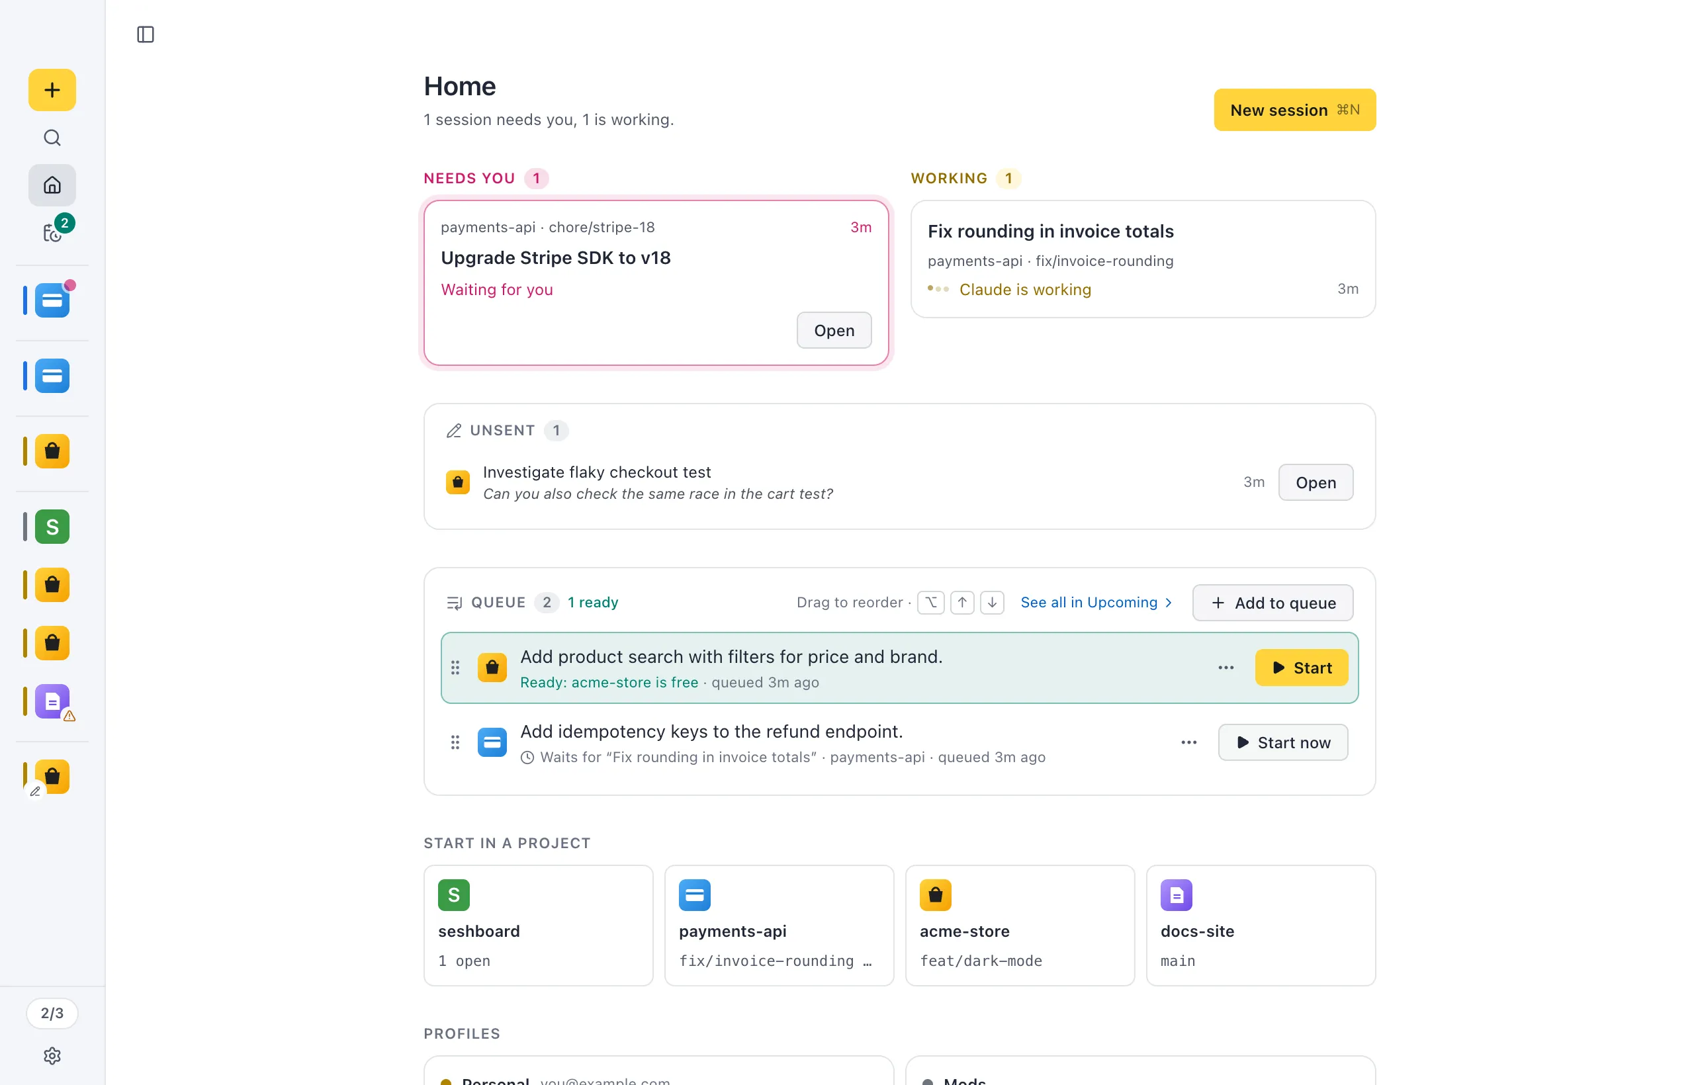This screenshot has height=1085, width=1694.
Task: Click See all in Upcoming link
Action: click(1096, 603)
